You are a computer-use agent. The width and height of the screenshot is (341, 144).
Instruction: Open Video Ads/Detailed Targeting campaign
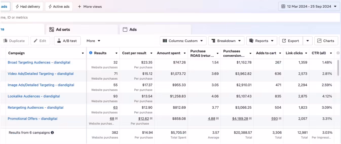41,74
